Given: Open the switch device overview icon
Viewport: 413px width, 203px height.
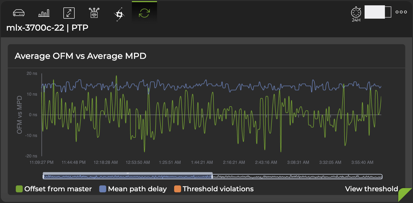Looking at the screenshot, I should (19, 13).
